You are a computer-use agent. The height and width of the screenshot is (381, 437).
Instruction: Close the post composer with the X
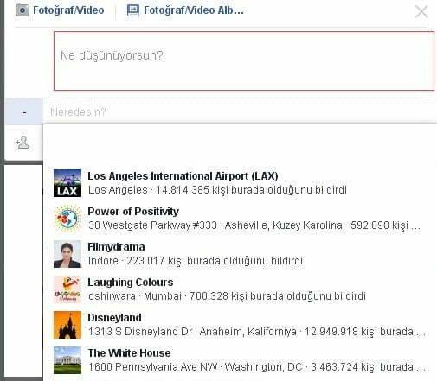point(421,12)
